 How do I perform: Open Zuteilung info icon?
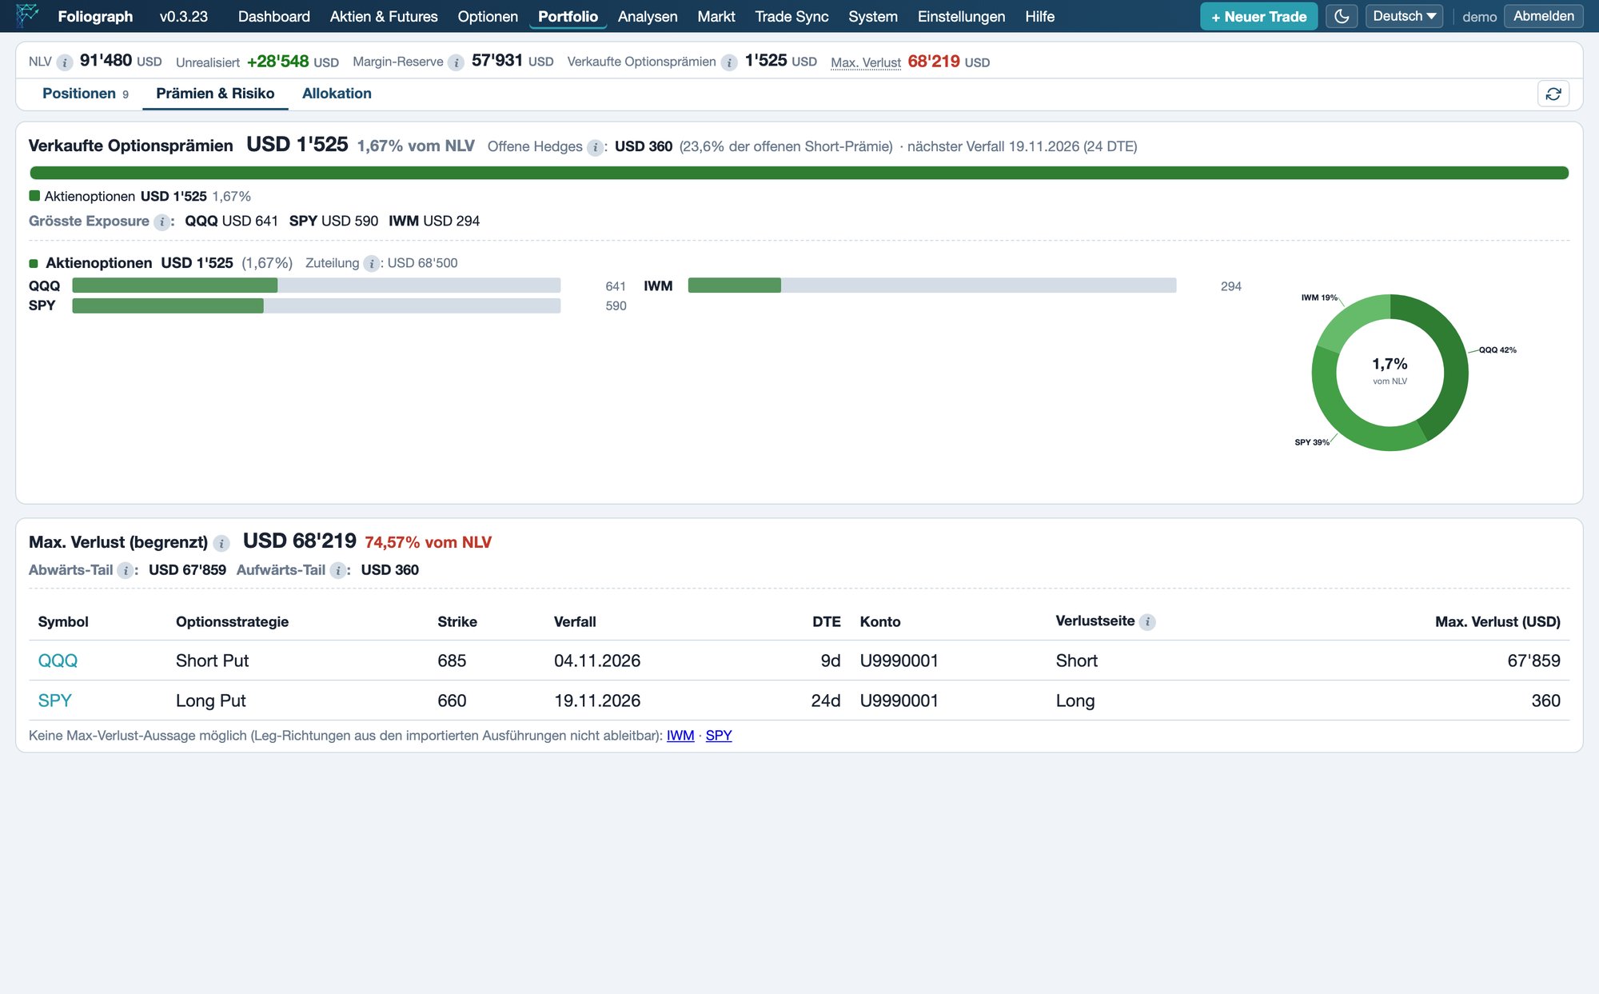[x=371, y=263]
